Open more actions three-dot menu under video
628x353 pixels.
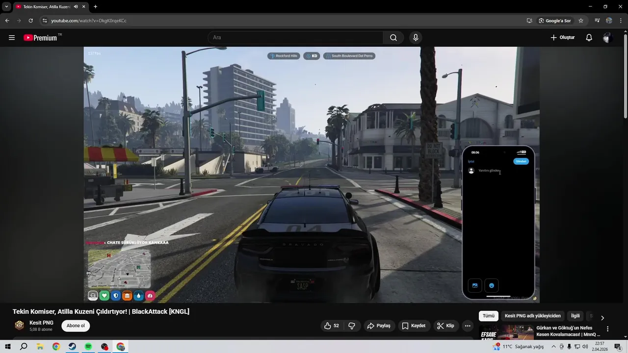[x=468, y=326]
